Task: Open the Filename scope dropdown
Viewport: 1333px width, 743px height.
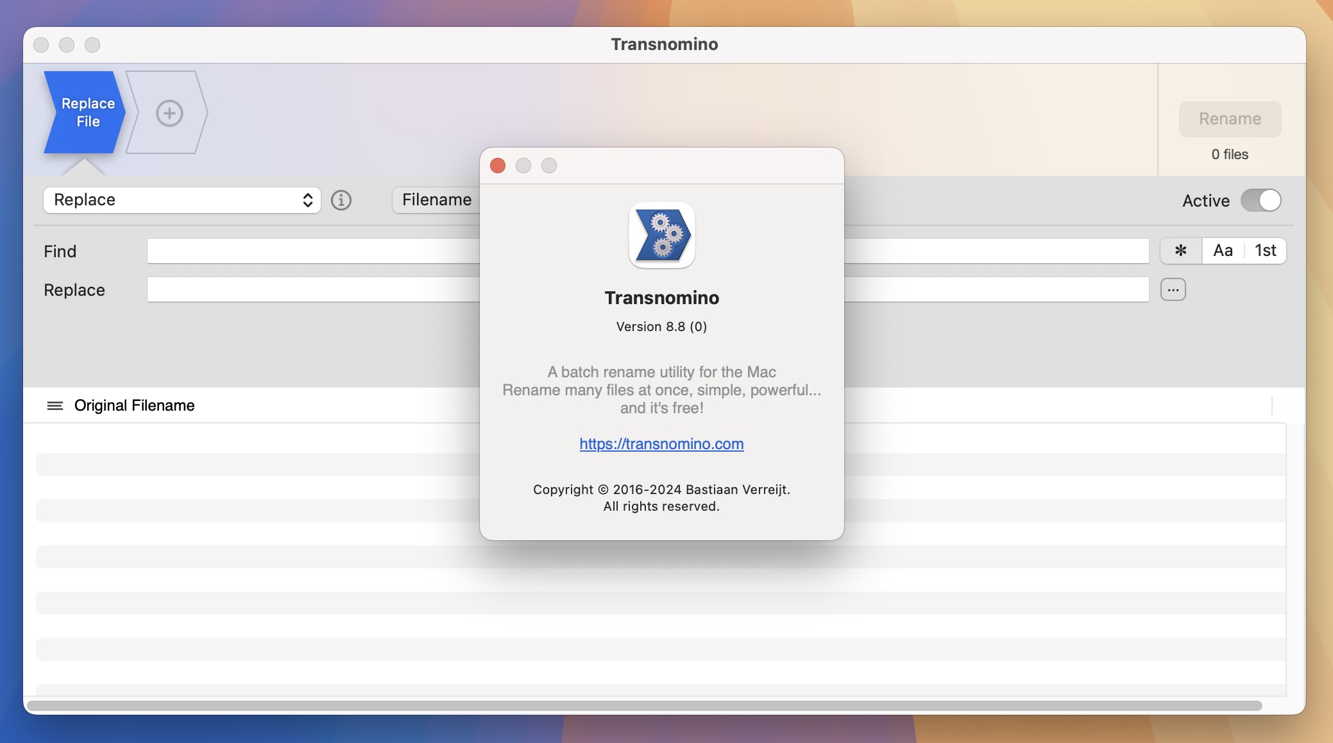Action: pyautogui.click(x=436, y=200)
